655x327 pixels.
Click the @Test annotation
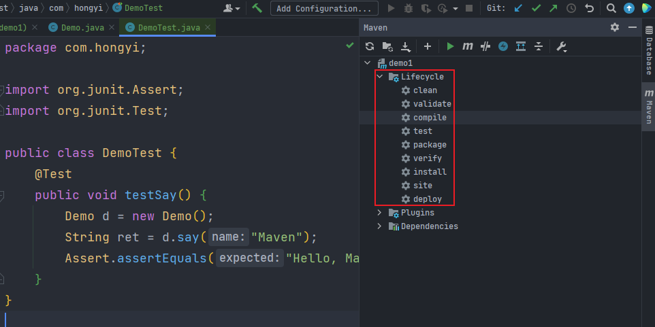pos(54,174)
